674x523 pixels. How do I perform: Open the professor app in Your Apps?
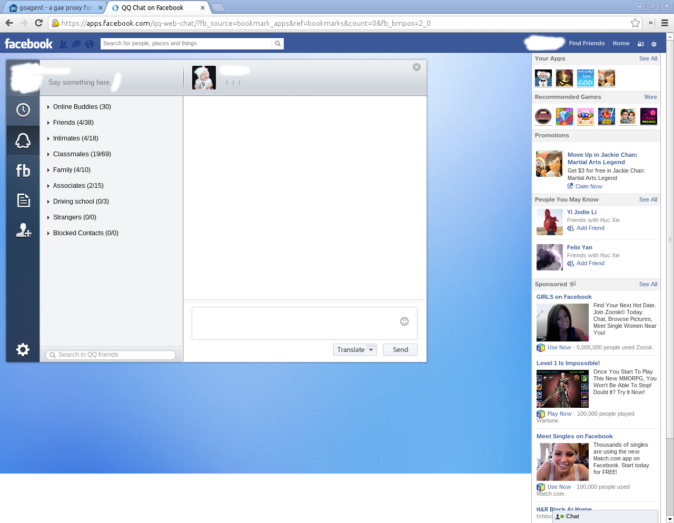point(543,78)
